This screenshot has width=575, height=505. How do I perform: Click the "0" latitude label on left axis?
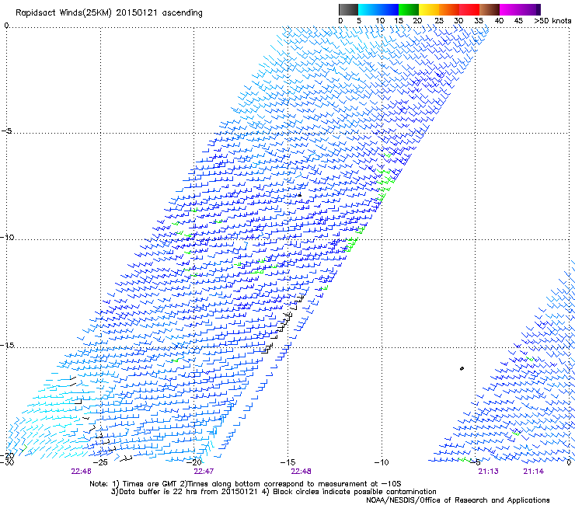pos(6,26)
